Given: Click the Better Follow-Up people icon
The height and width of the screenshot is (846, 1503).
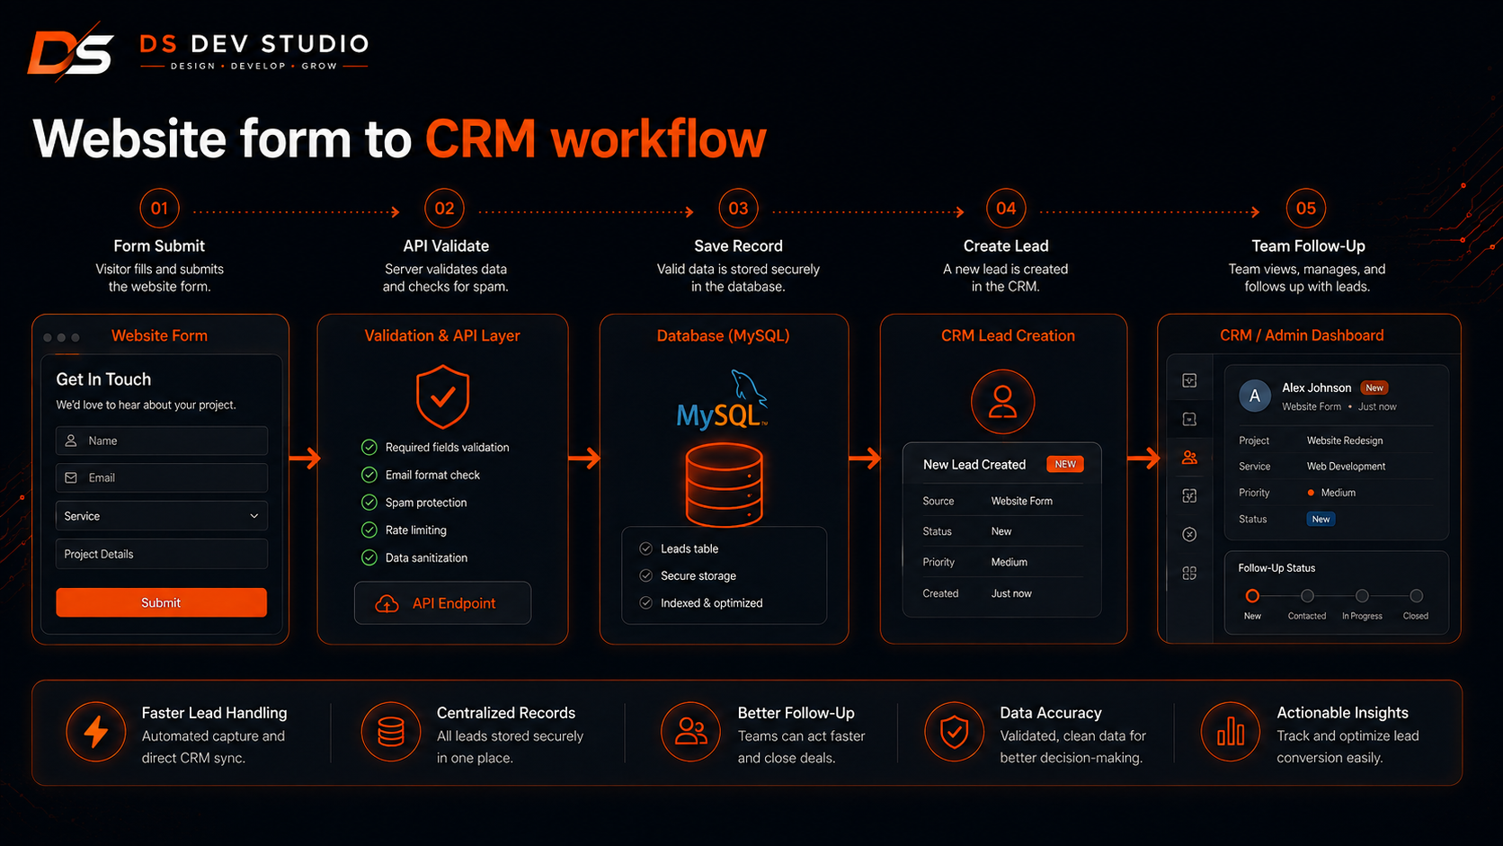Looking at the screenshot, I should coord(690,732).
